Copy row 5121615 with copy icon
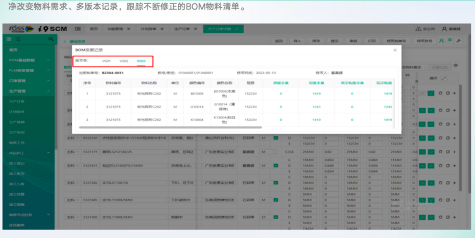 [448, 166]
